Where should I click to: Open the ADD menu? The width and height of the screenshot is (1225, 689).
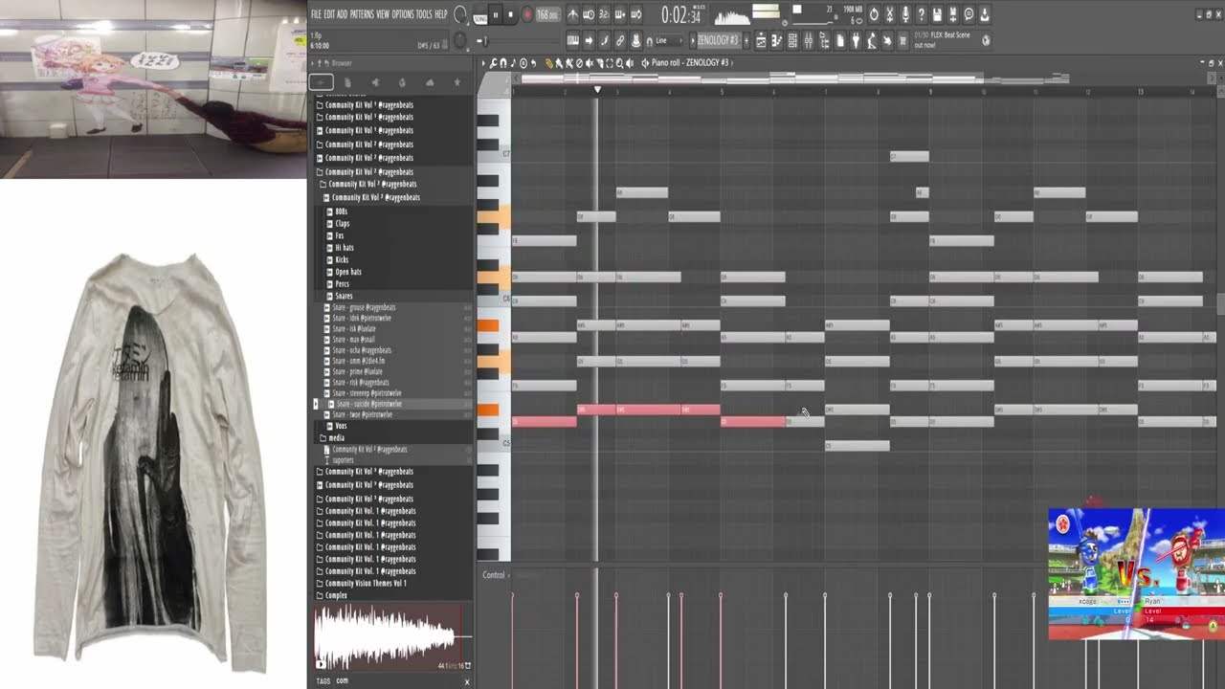[x=343, y=14]
